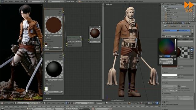Open the Outliner editor type icon
This screenshot has width=196, height=110.
[163, 4]
